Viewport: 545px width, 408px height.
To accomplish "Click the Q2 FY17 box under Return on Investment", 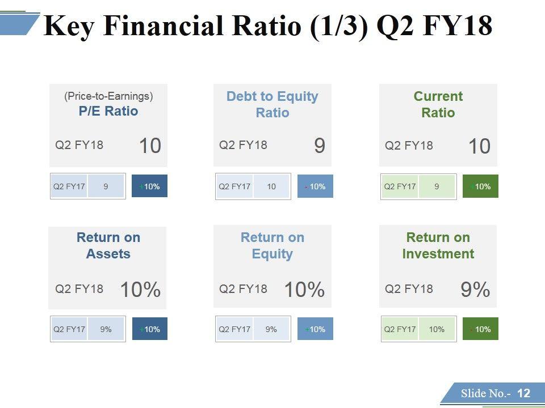I will pos(400,329).
